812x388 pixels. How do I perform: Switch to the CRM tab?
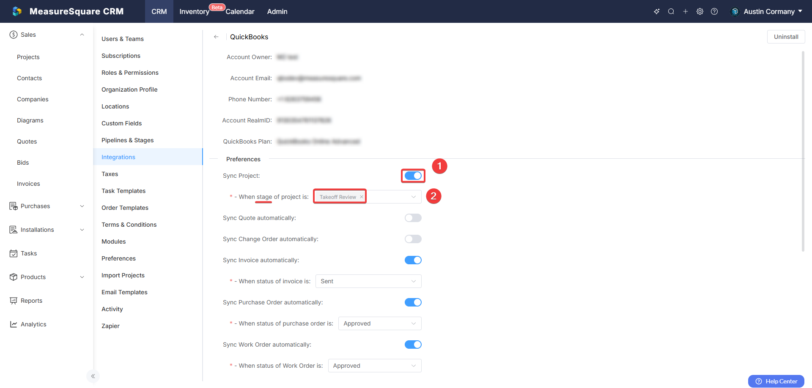pos(159,11)
